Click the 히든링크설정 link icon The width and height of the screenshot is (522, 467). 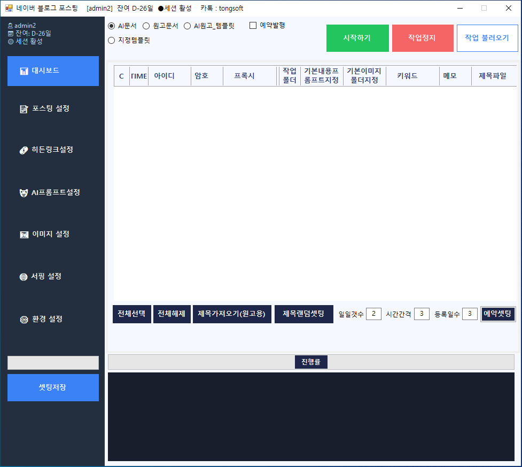[x=24, y=150]
